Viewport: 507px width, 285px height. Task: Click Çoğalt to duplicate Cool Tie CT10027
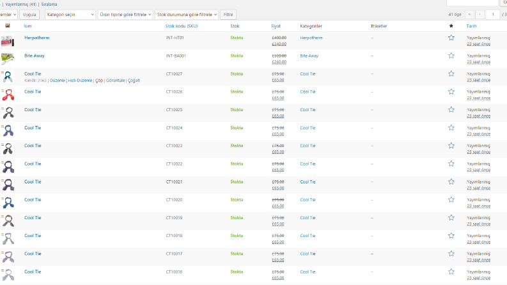tap(134, 81)
